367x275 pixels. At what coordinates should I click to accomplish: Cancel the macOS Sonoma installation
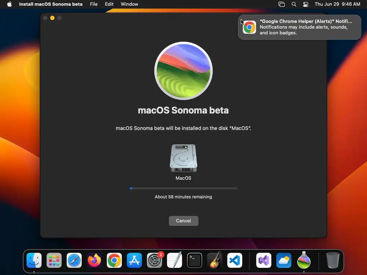pyautogui.click(x=183, y=221)
